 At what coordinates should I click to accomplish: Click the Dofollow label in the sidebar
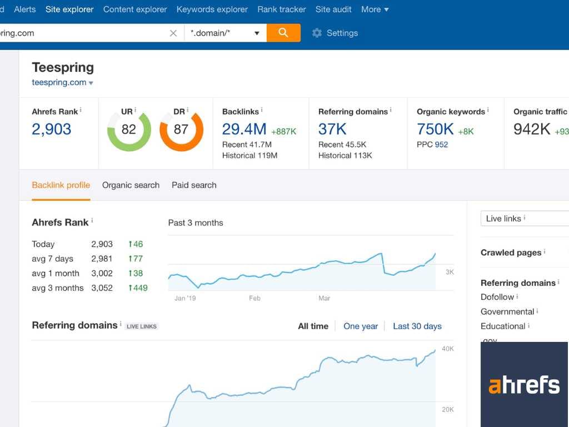coord(497,297)
